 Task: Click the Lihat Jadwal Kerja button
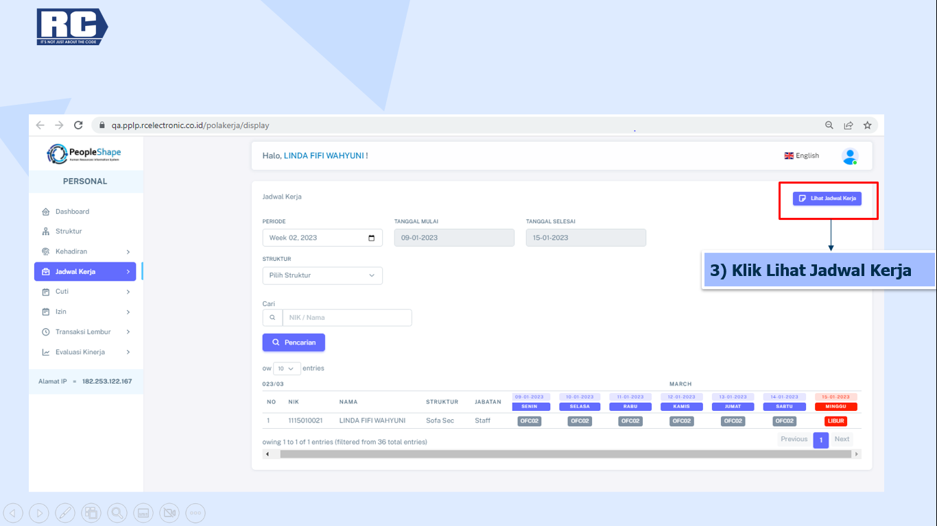point(827,199)
